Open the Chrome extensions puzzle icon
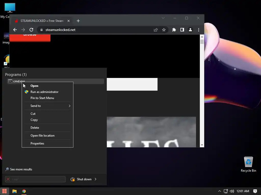This screenshot has height=195, width=261. tap(174, 30)
